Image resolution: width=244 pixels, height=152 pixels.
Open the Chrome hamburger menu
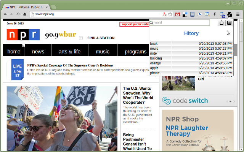pyautogui.click(x=238, y=14)
